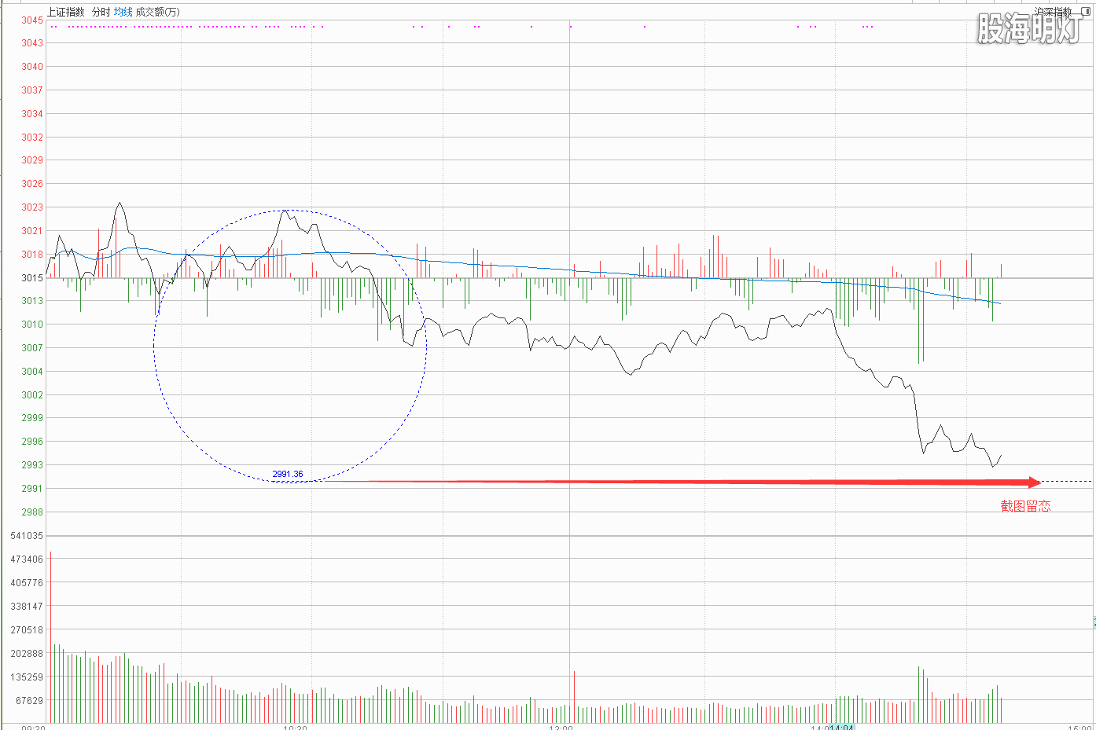Click the 3029 price axis value
Image resolution: width=1096 pixels, height=730 pixels.
32,160
